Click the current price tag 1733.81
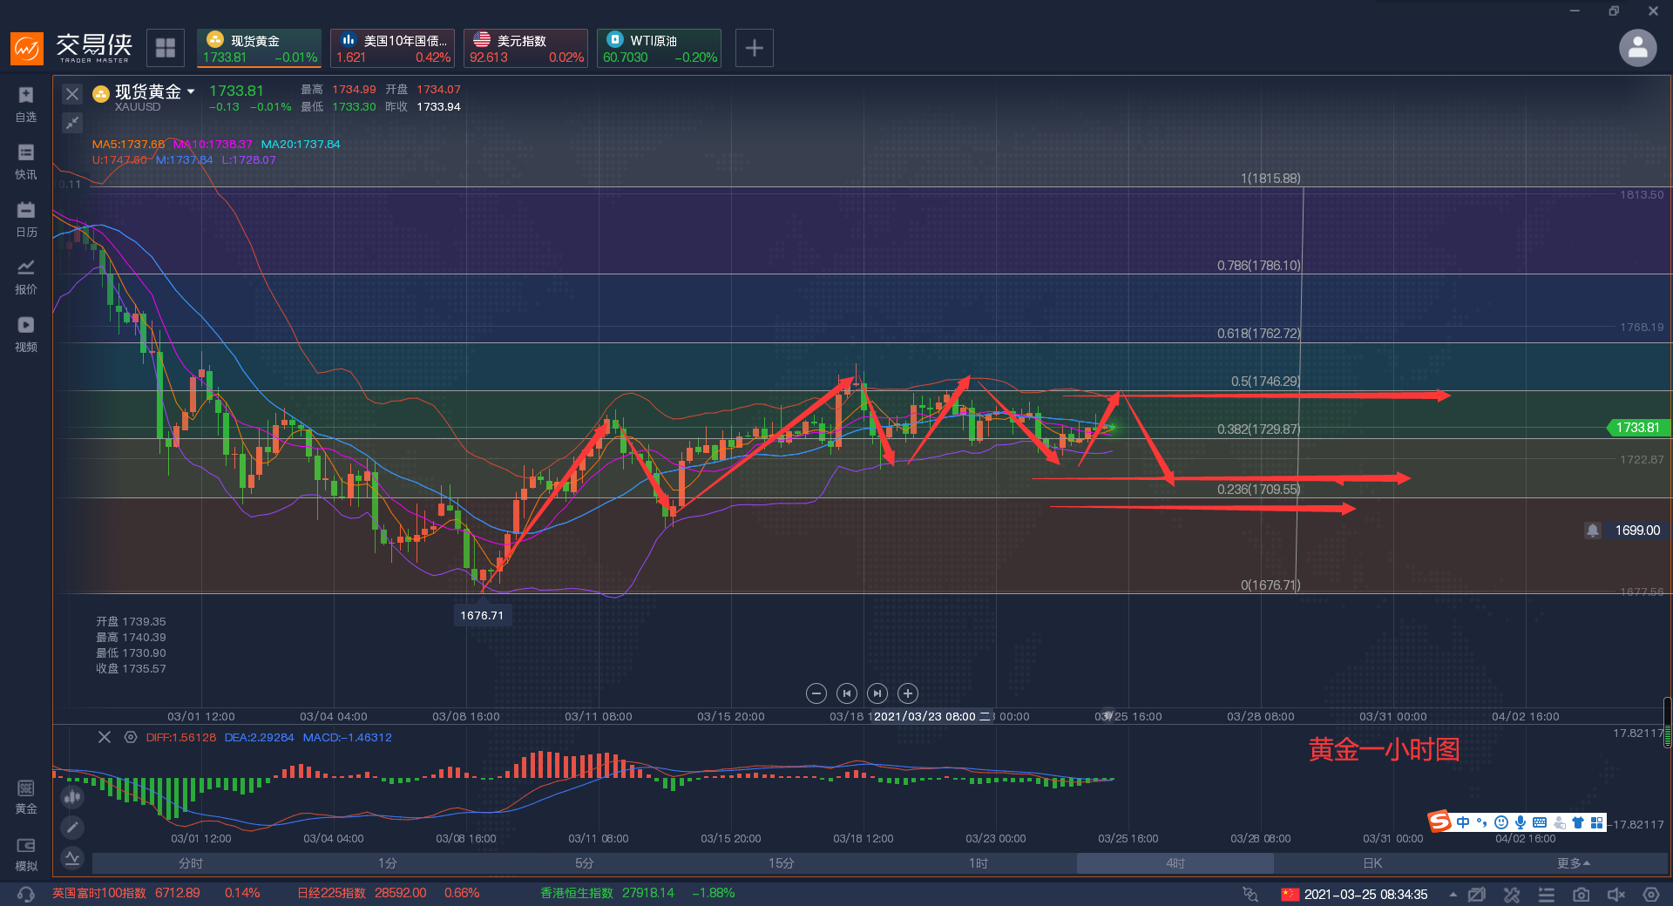The height and width of the screenshot is (906, 1673). click(1638, 428)
